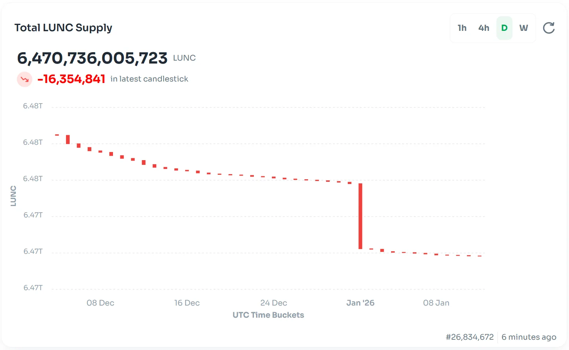Choose the daily D interval
This screenshot has width=569, height=350.
pos(504,28)
